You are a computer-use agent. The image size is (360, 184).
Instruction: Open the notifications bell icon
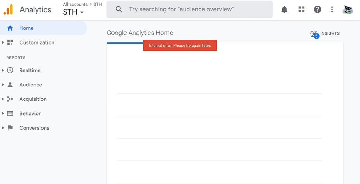[284, 9]
